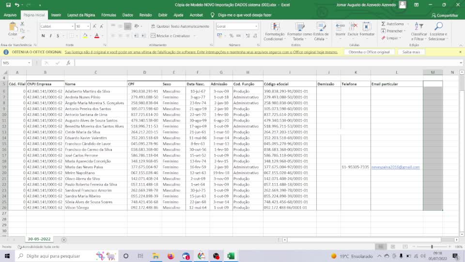The image size is (465, 262).
Task: Expand the Formatação Condicional menu
Action: 275,32
